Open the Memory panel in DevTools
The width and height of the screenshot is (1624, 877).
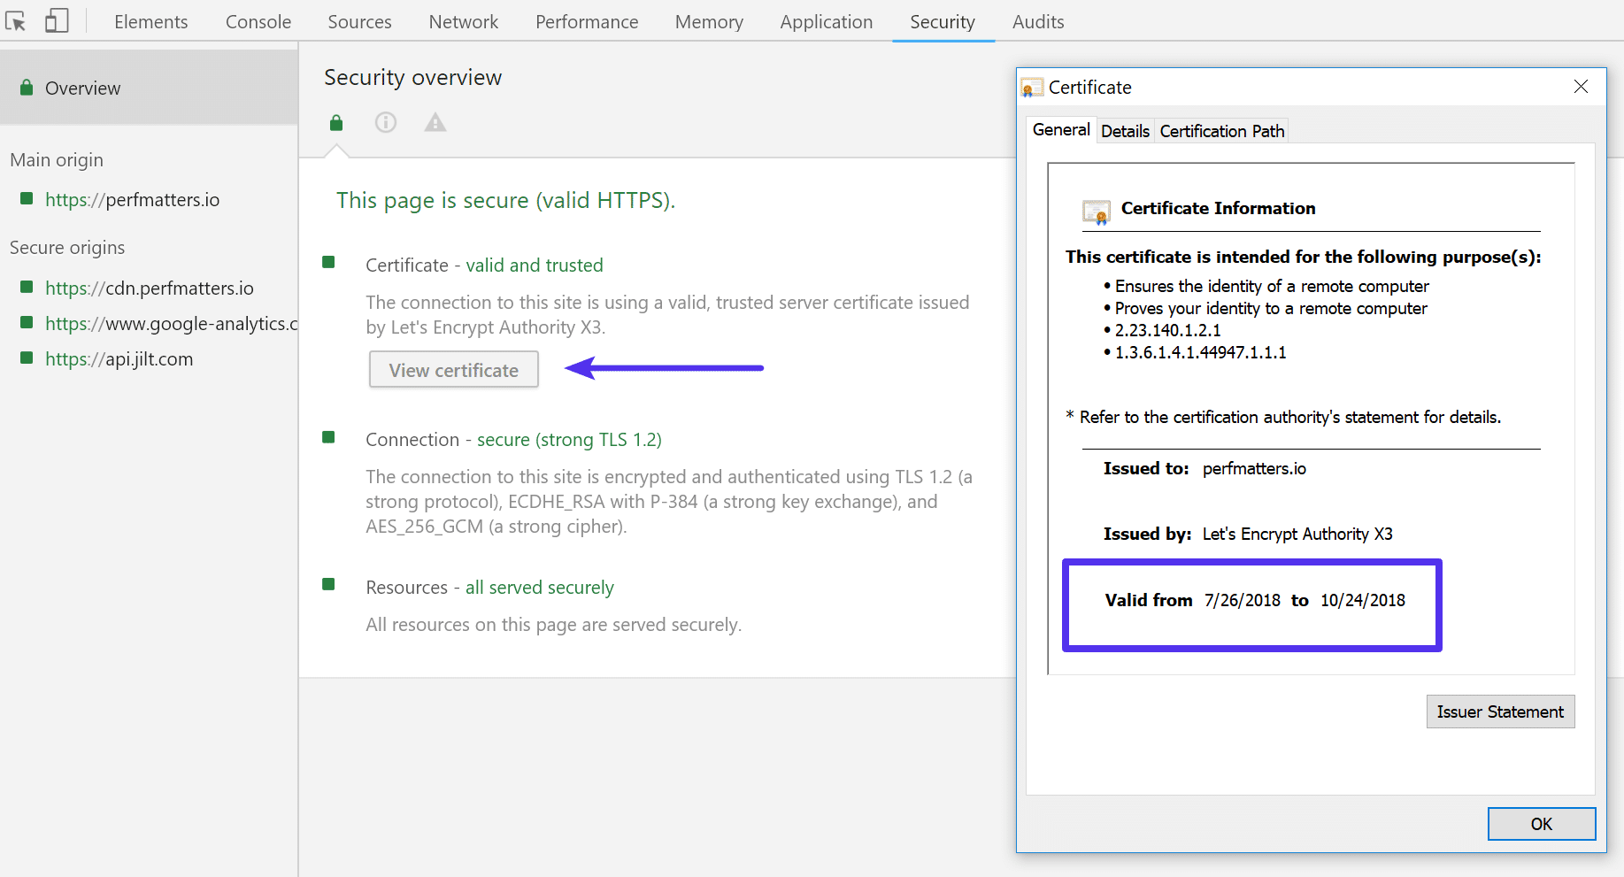708,21
